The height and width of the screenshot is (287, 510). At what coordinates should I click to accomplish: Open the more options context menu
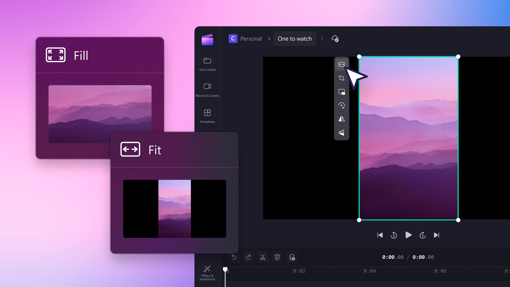[322, 39]
